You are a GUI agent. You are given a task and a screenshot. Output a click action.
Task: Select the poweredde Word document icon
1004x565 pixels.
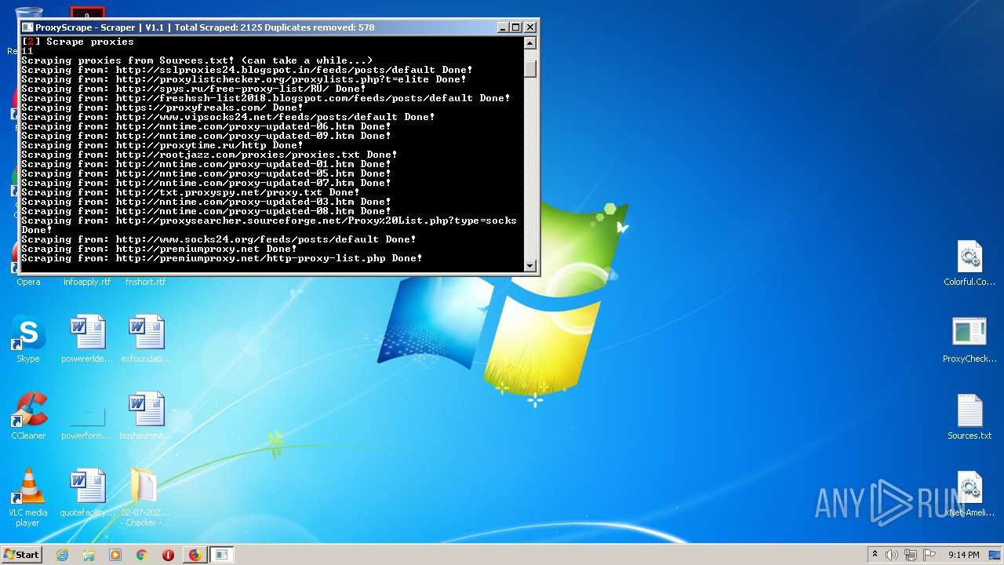point(87,339)
